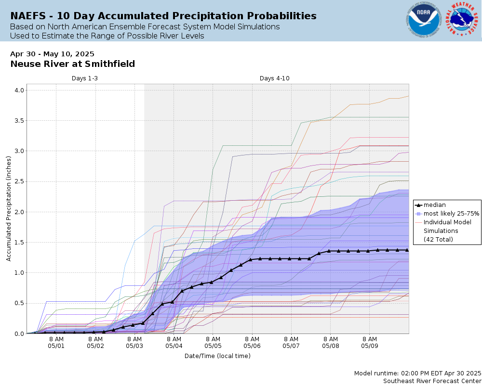The image size is (482, 385).
Task: Click the 8 AM 05/01 axis tick label
Action: (56, 342)
